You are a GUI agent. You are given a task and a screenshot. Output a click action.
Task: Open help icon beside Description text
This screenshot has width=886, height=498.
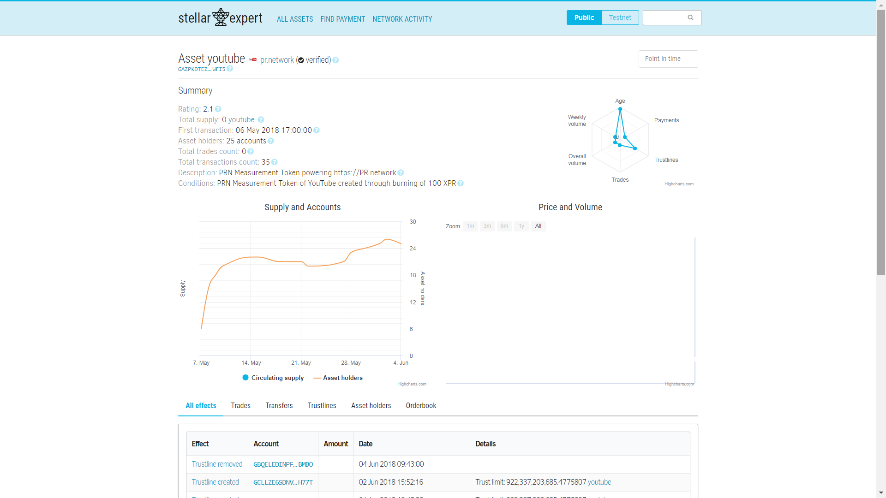tap(401, 173)
